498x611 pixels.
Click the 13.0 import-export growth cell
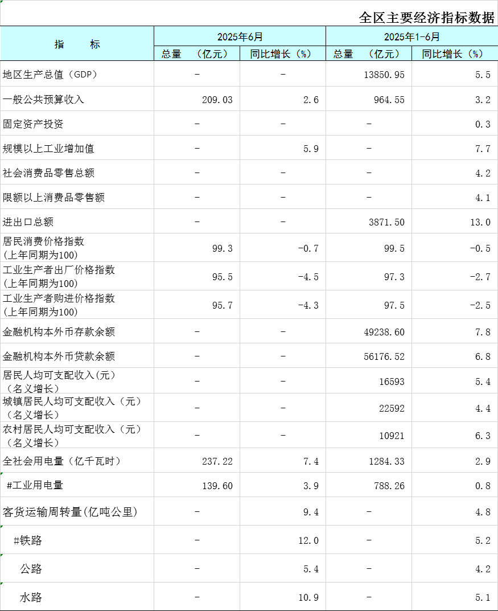[x=480, y=222]
